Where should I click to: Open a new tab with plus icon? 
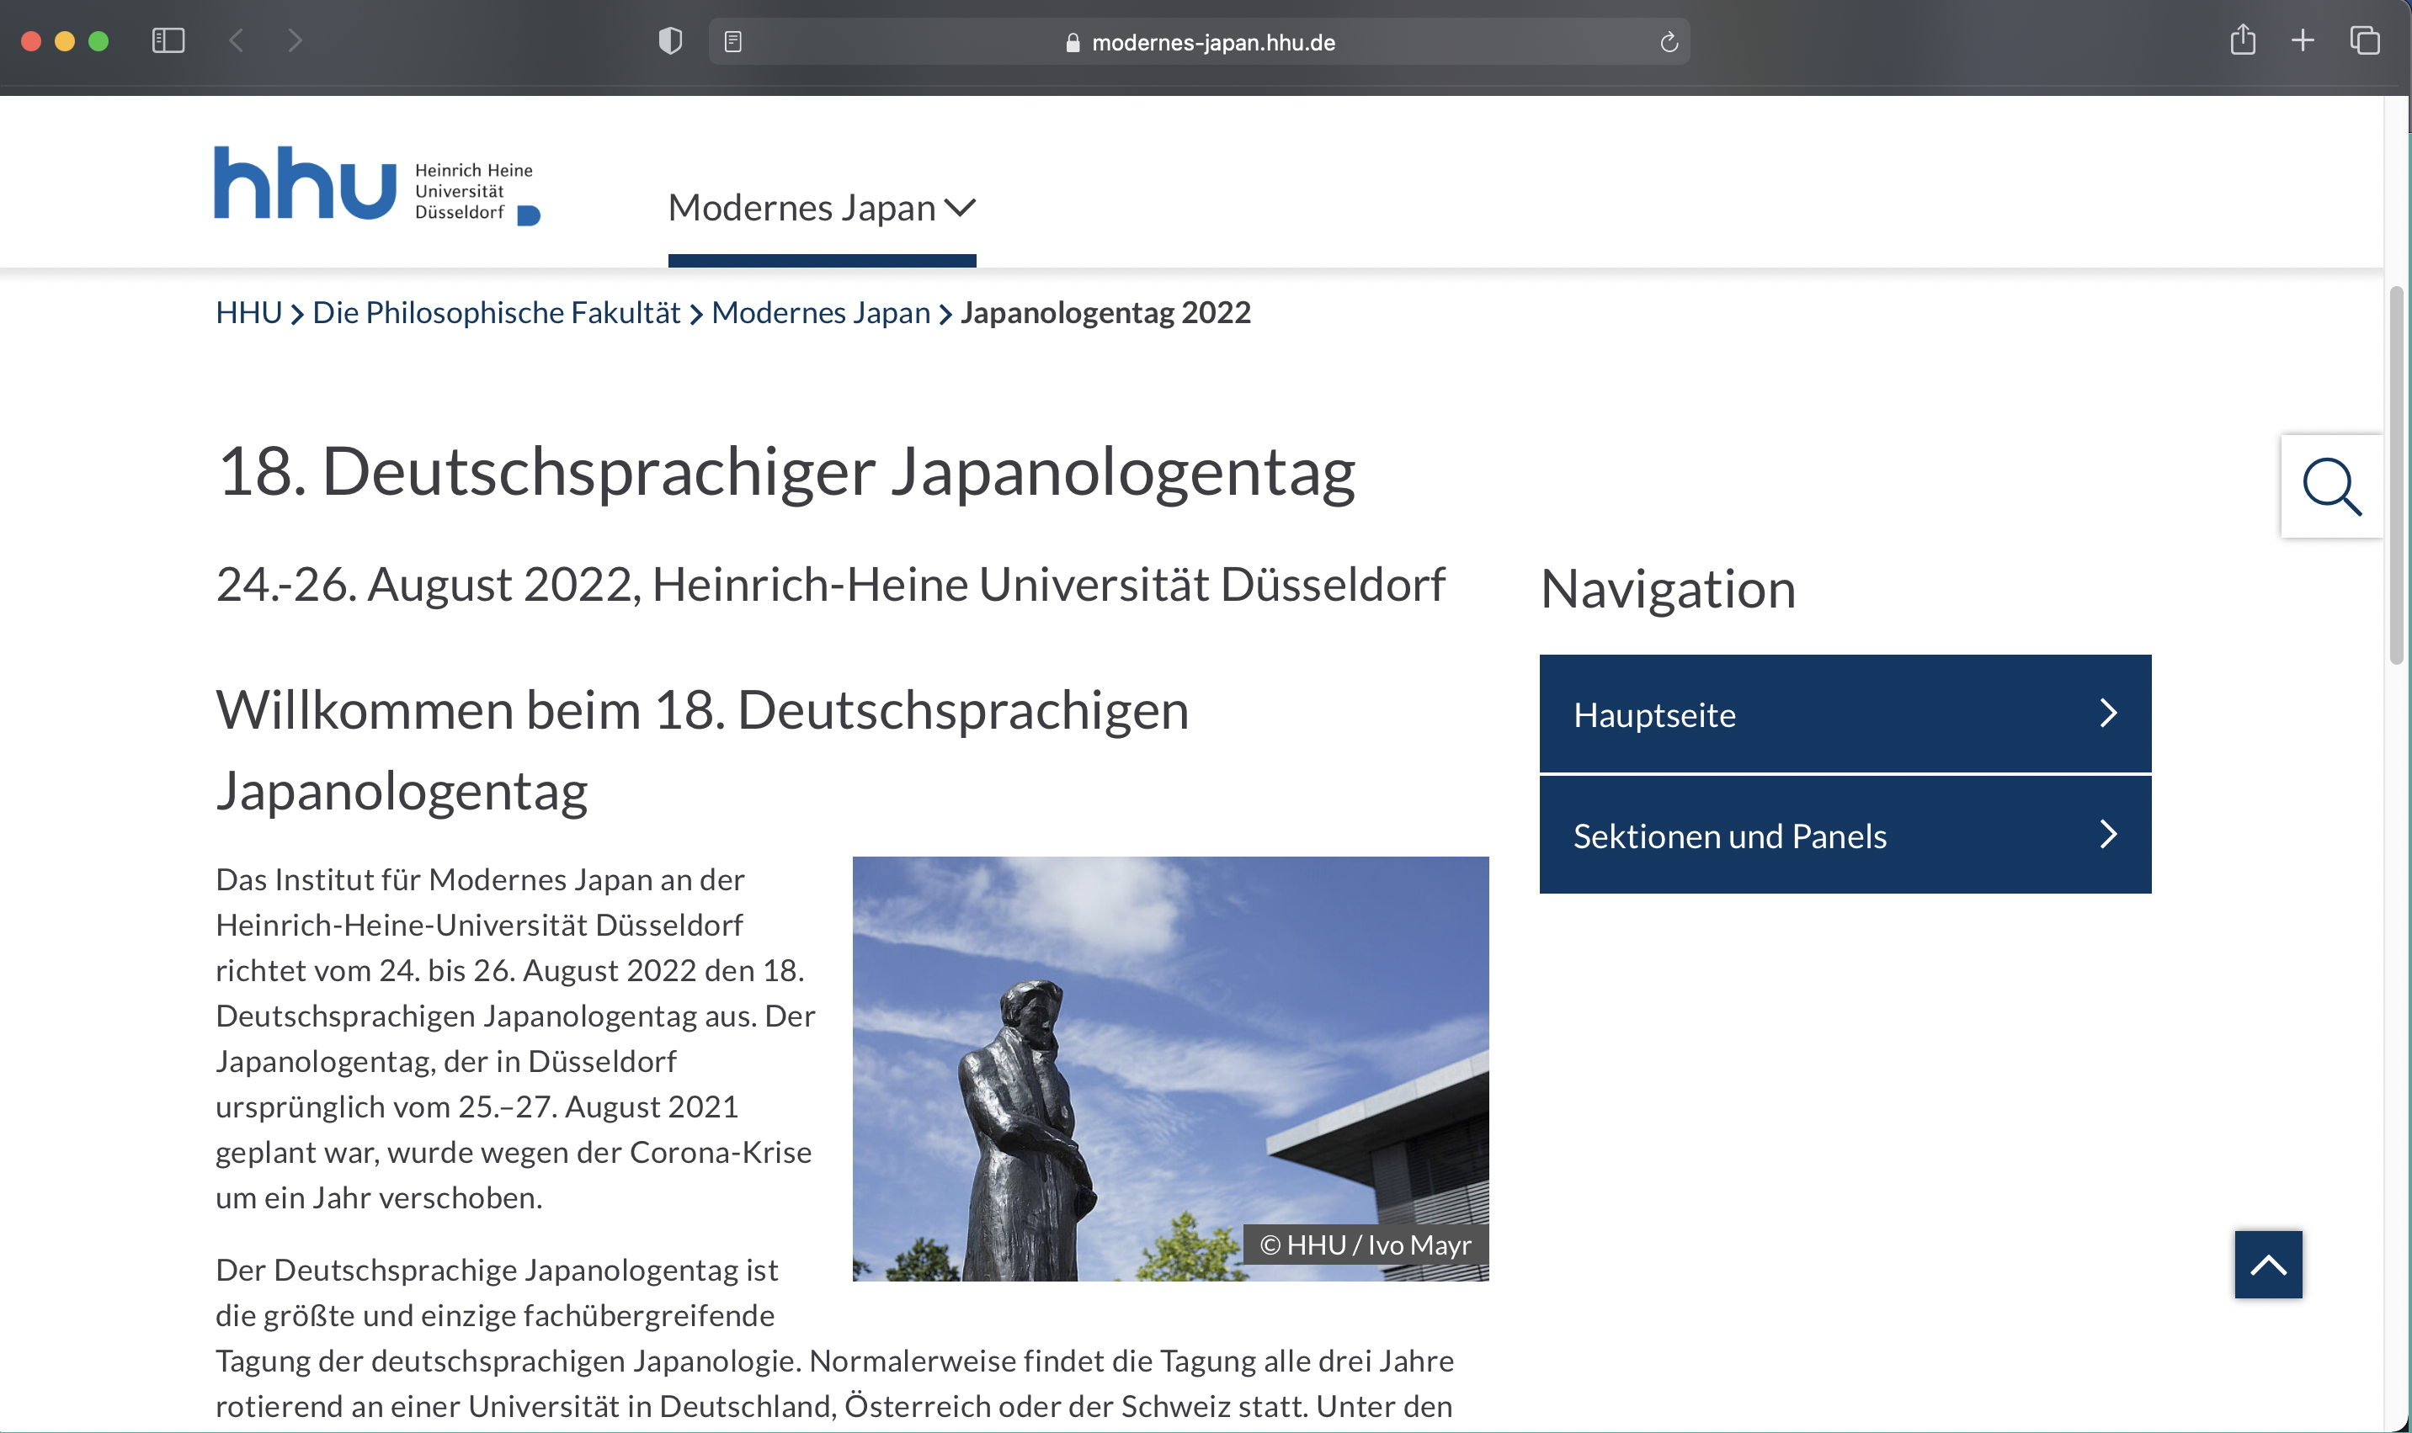(2303, 40)
